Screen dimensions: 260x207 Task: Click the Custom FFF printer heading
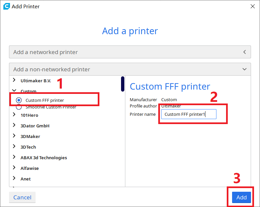[170, 86]
